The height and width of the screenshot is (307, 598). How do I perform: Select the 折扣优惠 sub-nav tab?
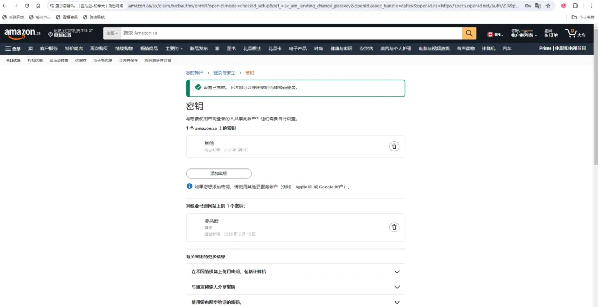[x=35, y=60]
